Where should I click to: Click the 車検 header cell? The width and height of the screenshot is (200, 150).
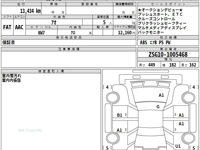[x=54, y=4]
